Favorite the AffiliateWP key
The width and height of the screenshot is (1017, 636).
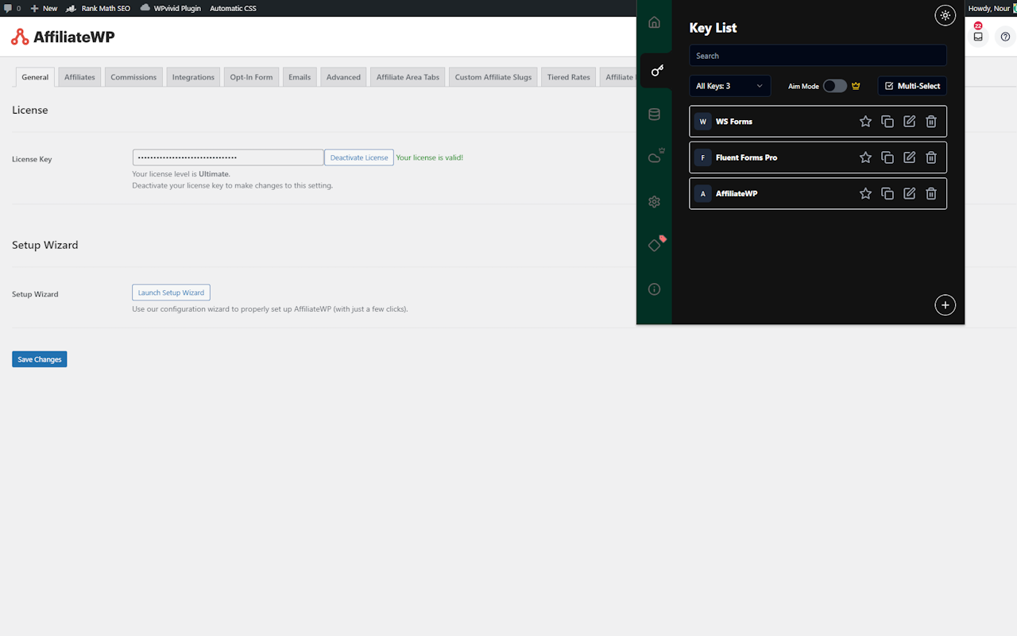click(x=865, y=193)
